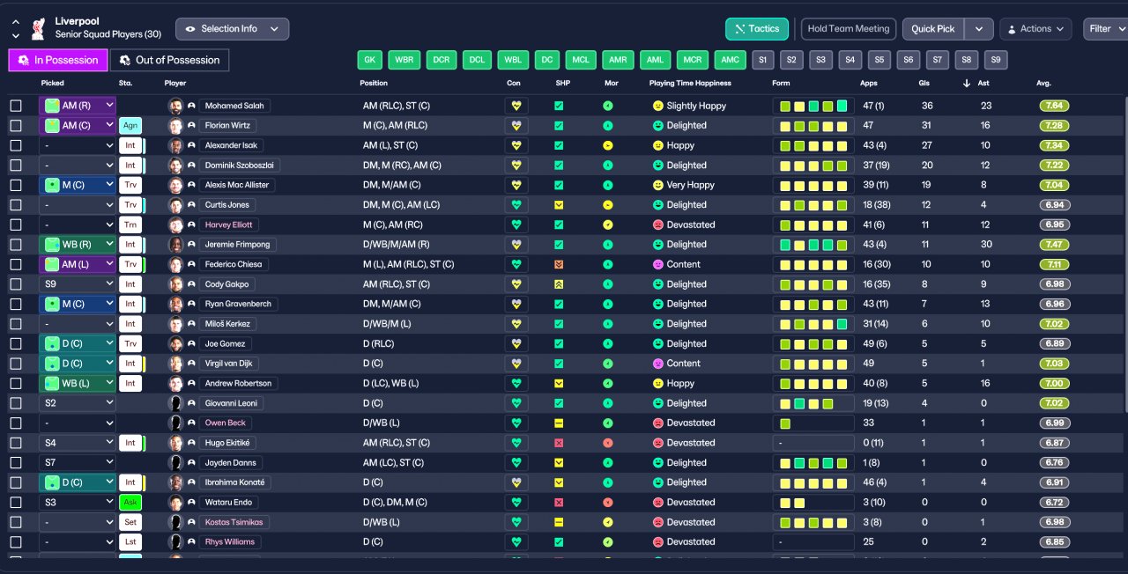Click Andrew Robertson's condition heart icon

pos(516,383)
